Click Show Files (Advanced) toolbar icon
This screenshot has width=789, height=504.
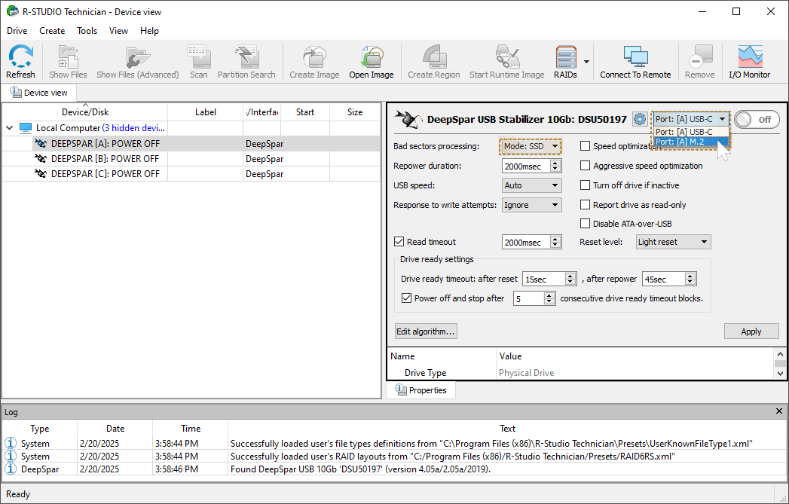coord(138,57)
